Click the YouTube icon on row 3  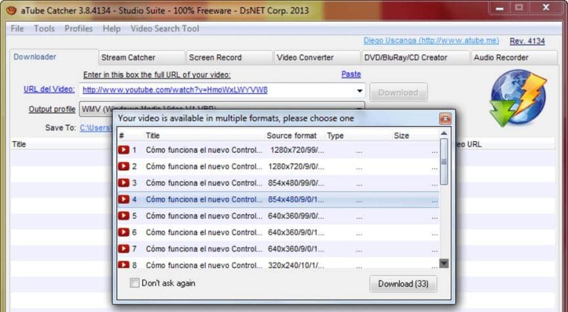(123, 183)
